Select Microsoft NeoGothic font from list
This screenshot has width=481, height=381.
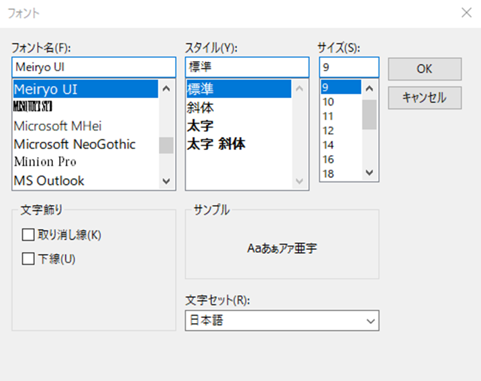[74, 144]
